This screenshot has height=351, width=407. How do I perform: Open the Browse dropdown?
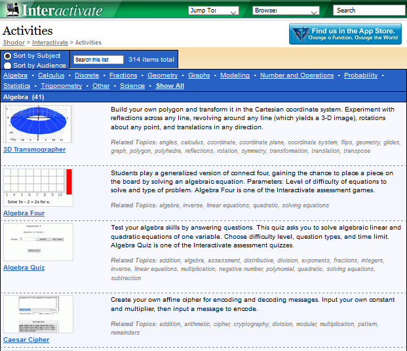coord(286,10)
